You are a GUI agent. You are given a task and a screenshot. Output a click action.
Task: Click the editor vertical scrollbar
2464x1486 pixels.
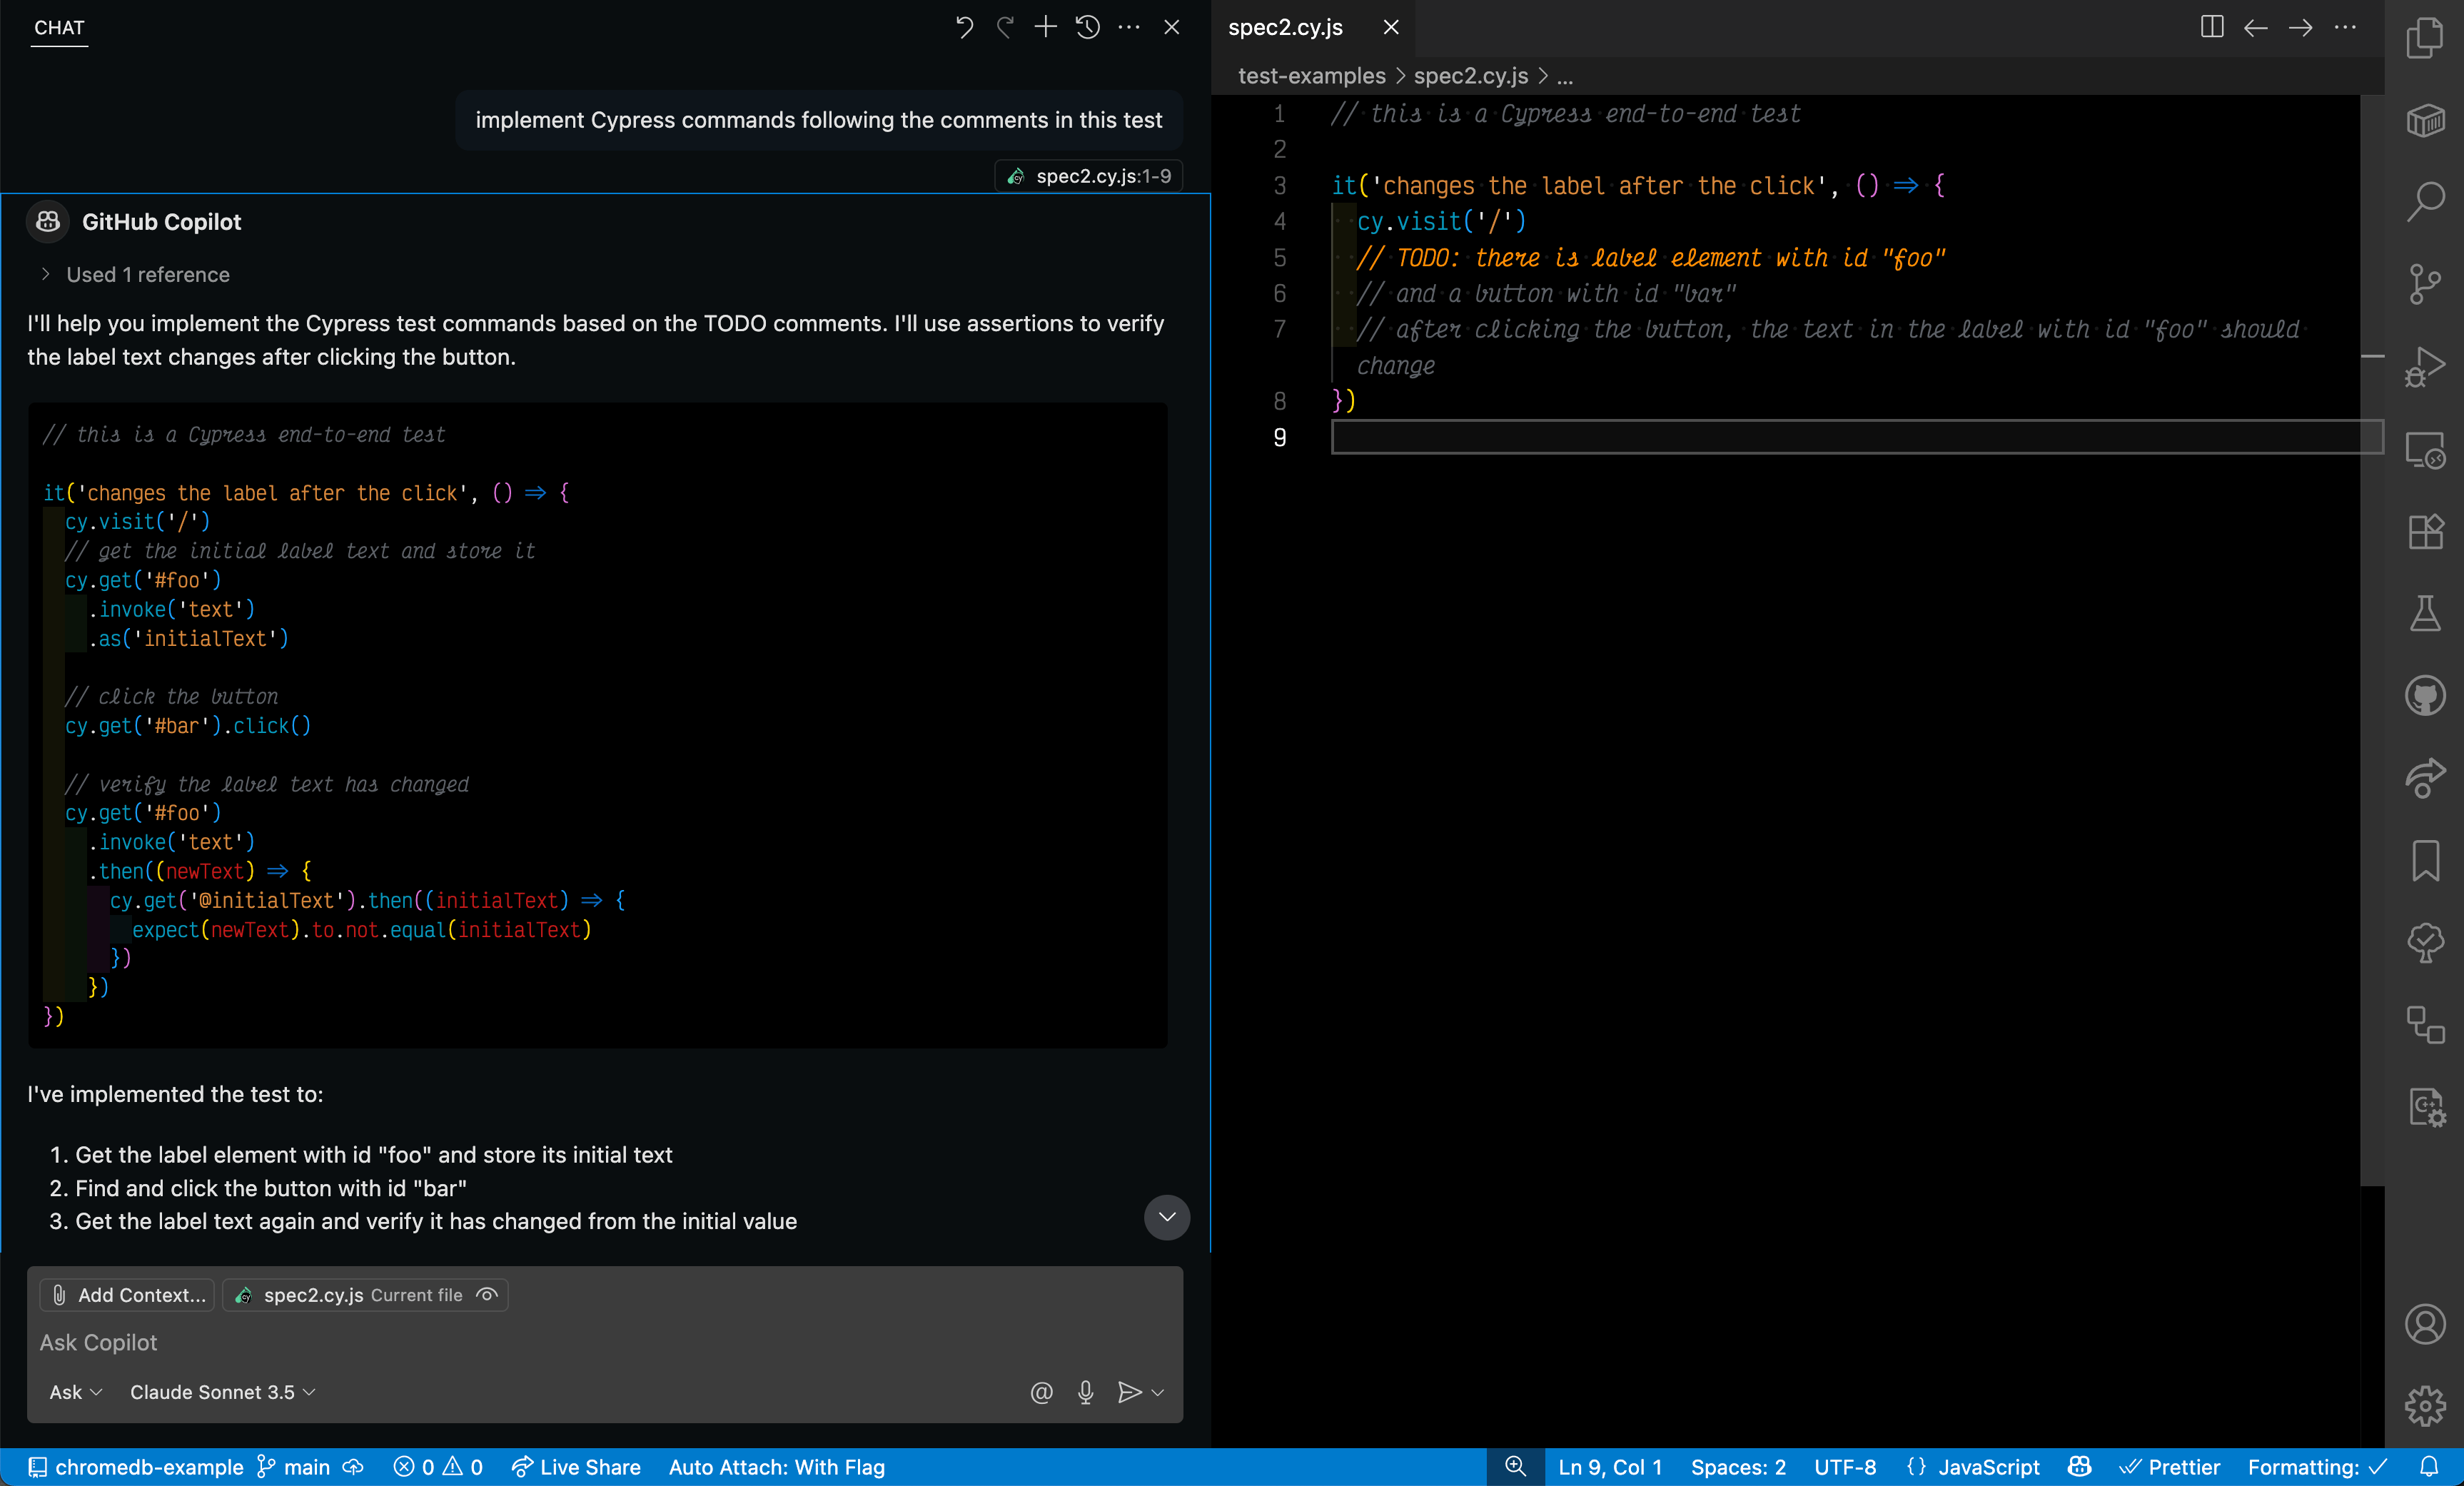coord(2372,640)
